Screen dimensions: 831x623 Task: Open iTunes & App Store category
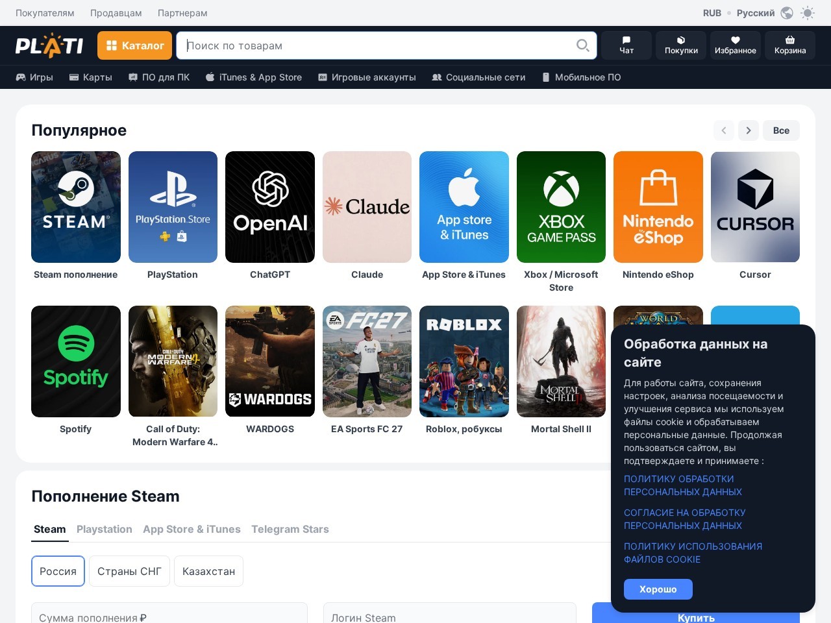(254, 77)
